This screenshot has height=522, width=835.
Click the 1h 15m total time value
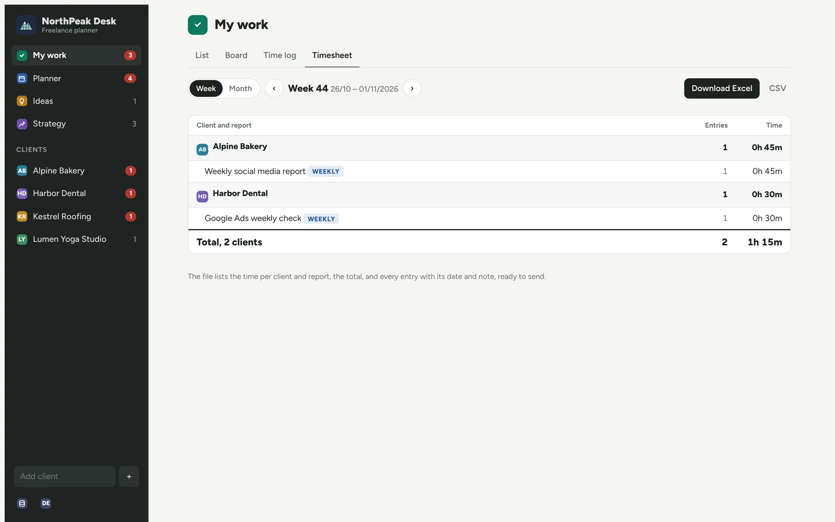point(765,242)
